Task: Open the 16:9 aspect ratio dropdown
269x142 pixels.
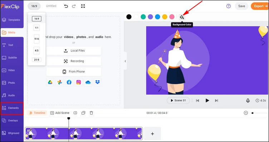Action: 34,6
